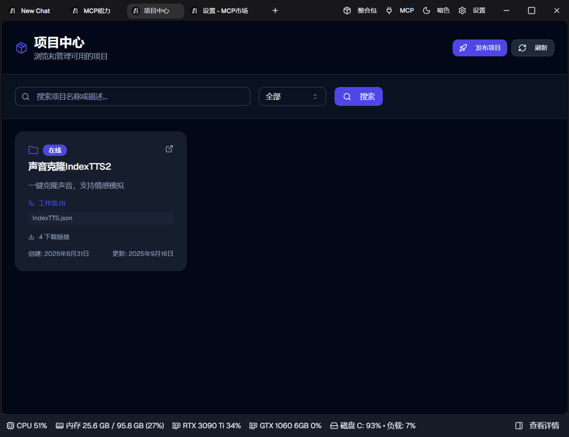569x437 pixels.
Task: Click the 刷新 refresh button
Action: pyautogui.click(x=532, y=48)
